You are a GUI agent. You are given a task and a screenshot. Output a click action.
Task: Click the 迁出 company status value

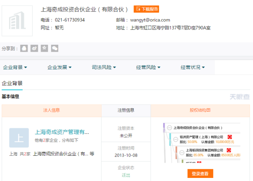126,175
